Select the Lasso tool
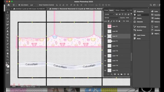The height and width of the screenshot is (92, 164). tap(7, 18)
